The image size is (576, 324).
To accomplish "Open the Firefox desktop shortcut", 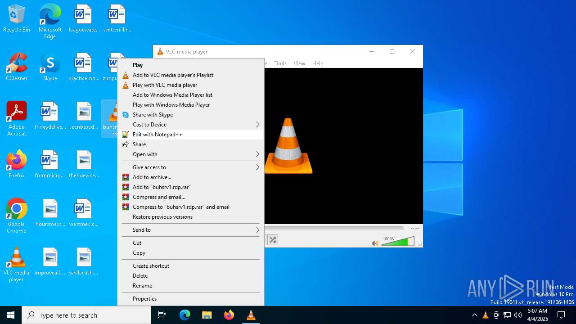I will [x=17, y=165].
